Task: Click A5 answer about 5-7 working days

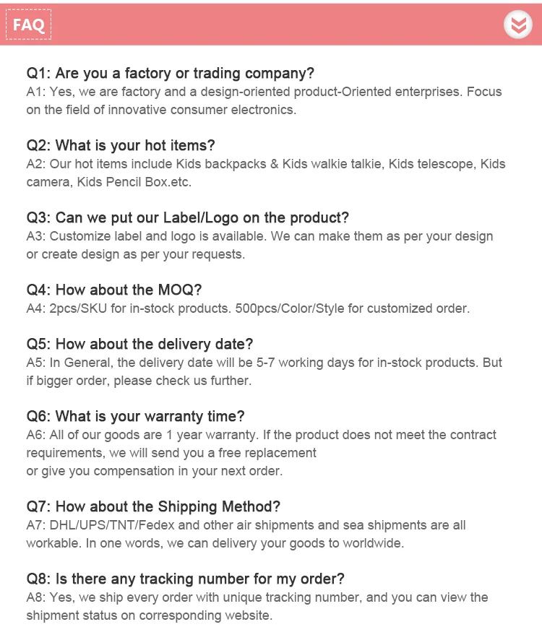Action: pyautogui.click(x=264, y=371)
